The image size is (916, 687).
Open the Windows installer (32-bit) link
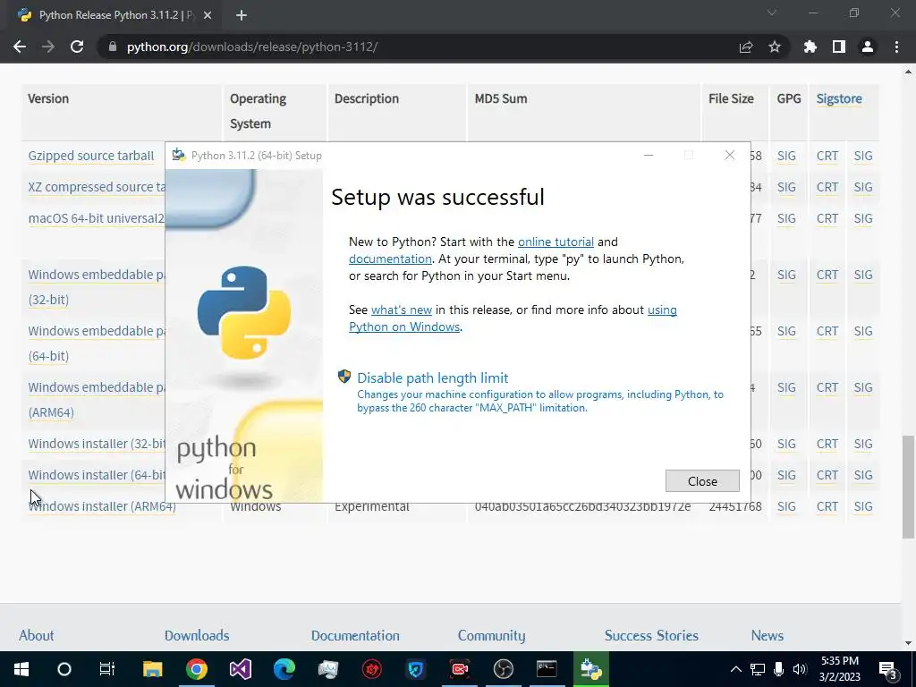[97, 444]
